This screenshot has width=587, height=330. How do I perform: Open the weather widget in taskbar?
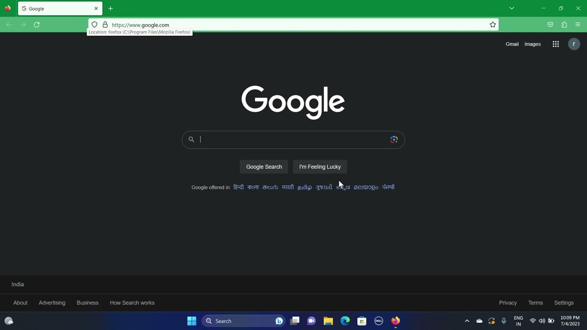9,321
